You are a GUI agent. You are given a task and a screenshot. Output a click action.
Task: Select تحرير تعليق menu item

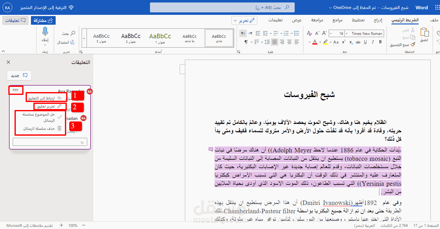coord(49,106)
